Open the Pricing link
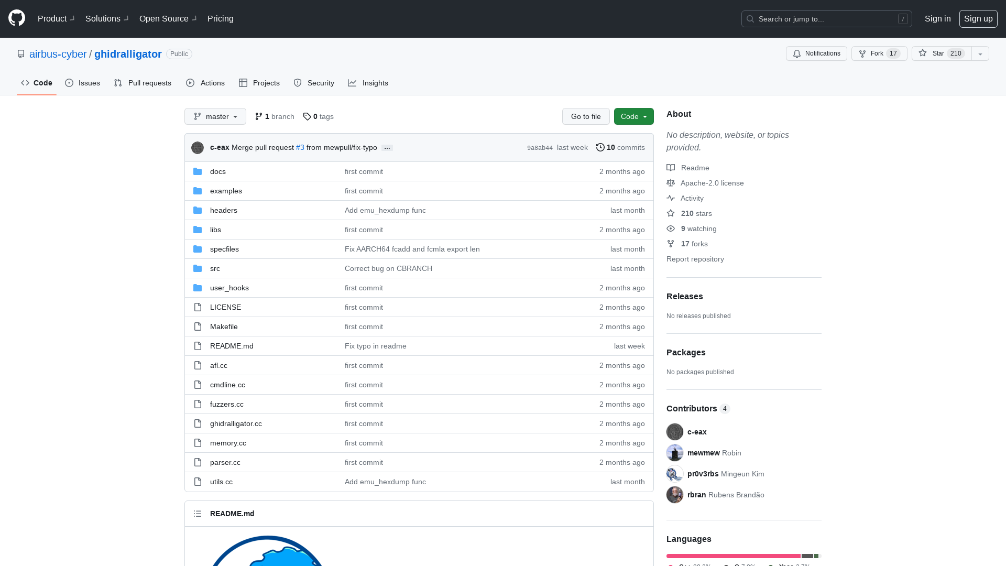The width and height of the screenshot is (1006, 566). coord(221,18)
